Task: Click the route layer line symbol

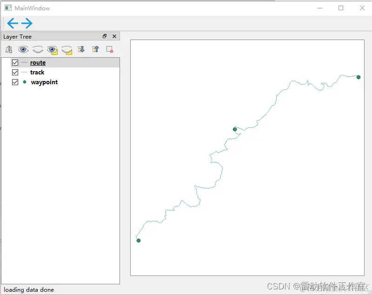Action: 24,62
